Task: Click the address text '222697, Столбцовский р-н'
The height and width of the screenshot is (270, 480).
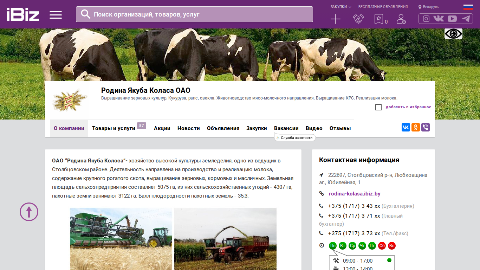Action: pyautogui.click(x=360, y=175)
